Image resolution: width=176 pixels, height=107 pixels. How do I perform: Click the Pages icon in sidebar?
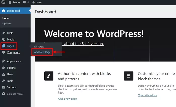point(4,46)
